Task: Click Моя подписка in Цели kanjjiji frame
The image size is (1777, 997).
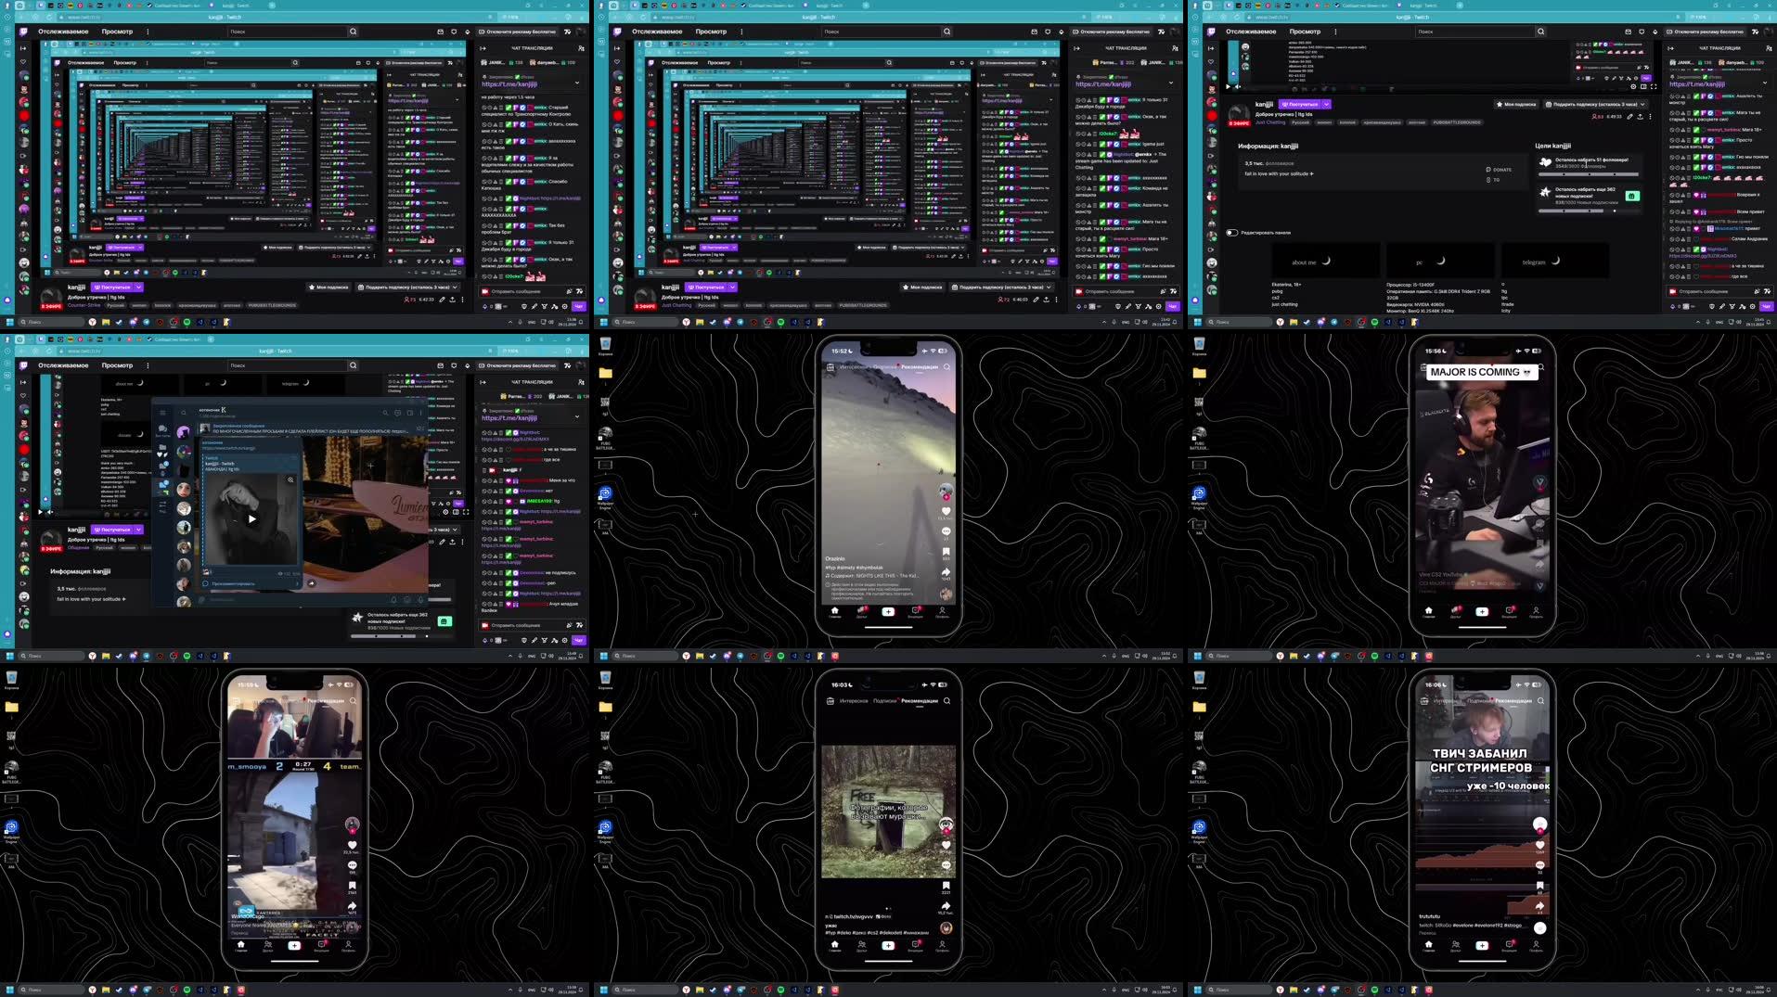Action: tap(1515, 104)
